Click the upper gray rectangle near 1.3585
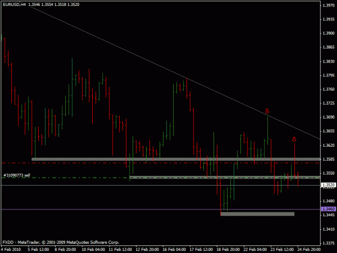Screen dimensions: 337x253 click(176, 159)
